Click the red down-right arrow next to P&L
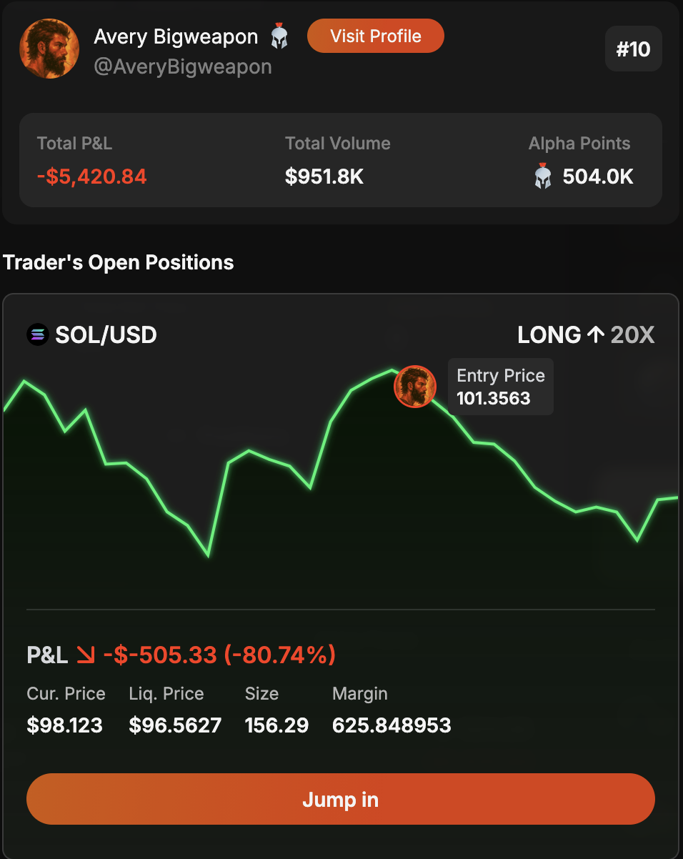Viewport: 683px width, 859px height. click(86, 655)
